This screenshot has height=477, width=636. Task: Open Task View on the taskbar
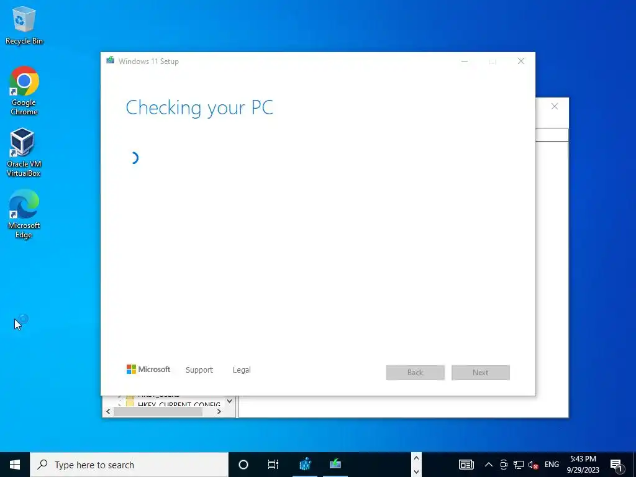273,465
